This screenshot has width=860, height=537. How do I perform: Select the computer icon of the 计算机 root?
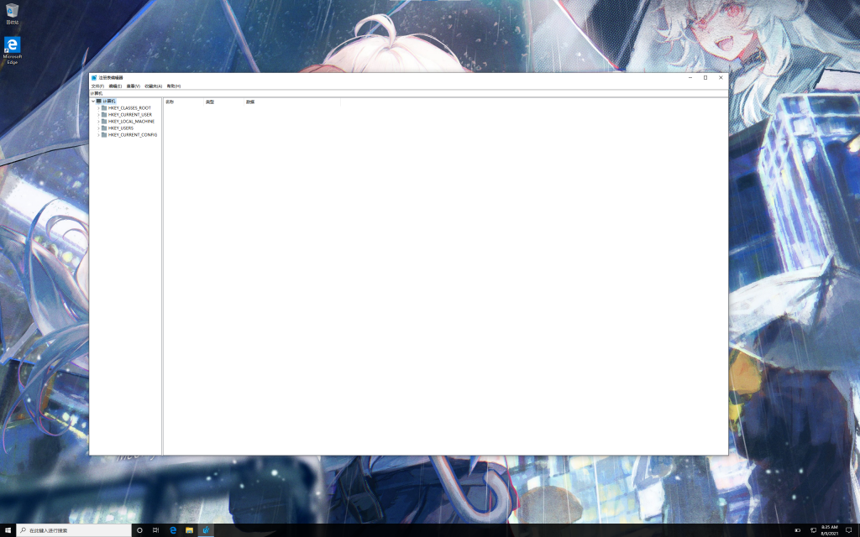point(99,102)
